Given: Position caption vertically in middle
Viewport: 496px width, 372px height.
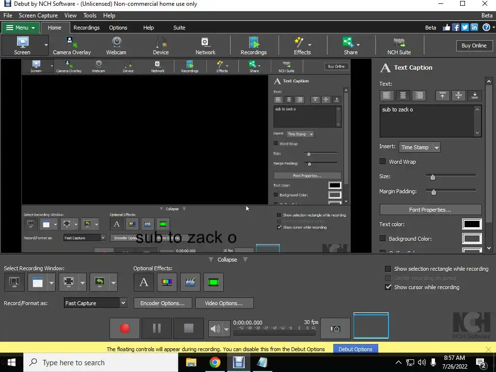Looking at the screenshot, I should point(459,95).
